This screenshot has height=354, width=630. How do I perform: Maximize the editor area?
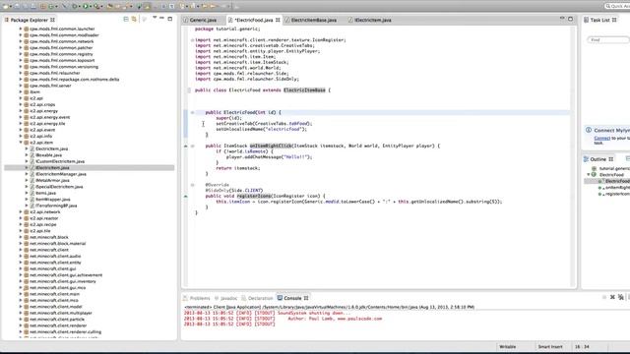coord(570,19)
